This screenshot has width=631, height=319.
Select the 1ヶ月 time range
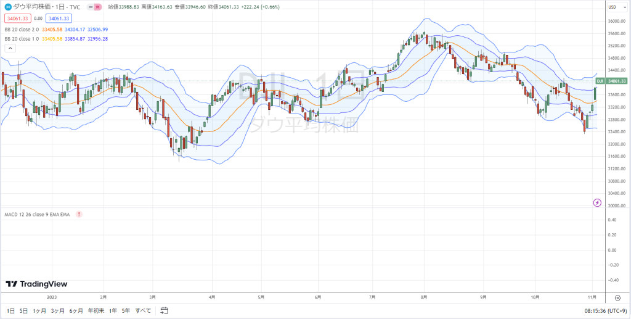tap(39, 310)
